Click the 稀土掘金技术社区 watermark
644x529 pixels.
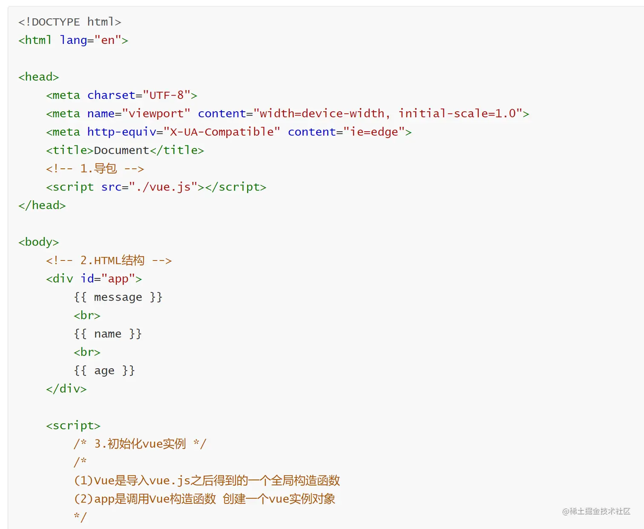pyautogui.click(x=596, y=511)
